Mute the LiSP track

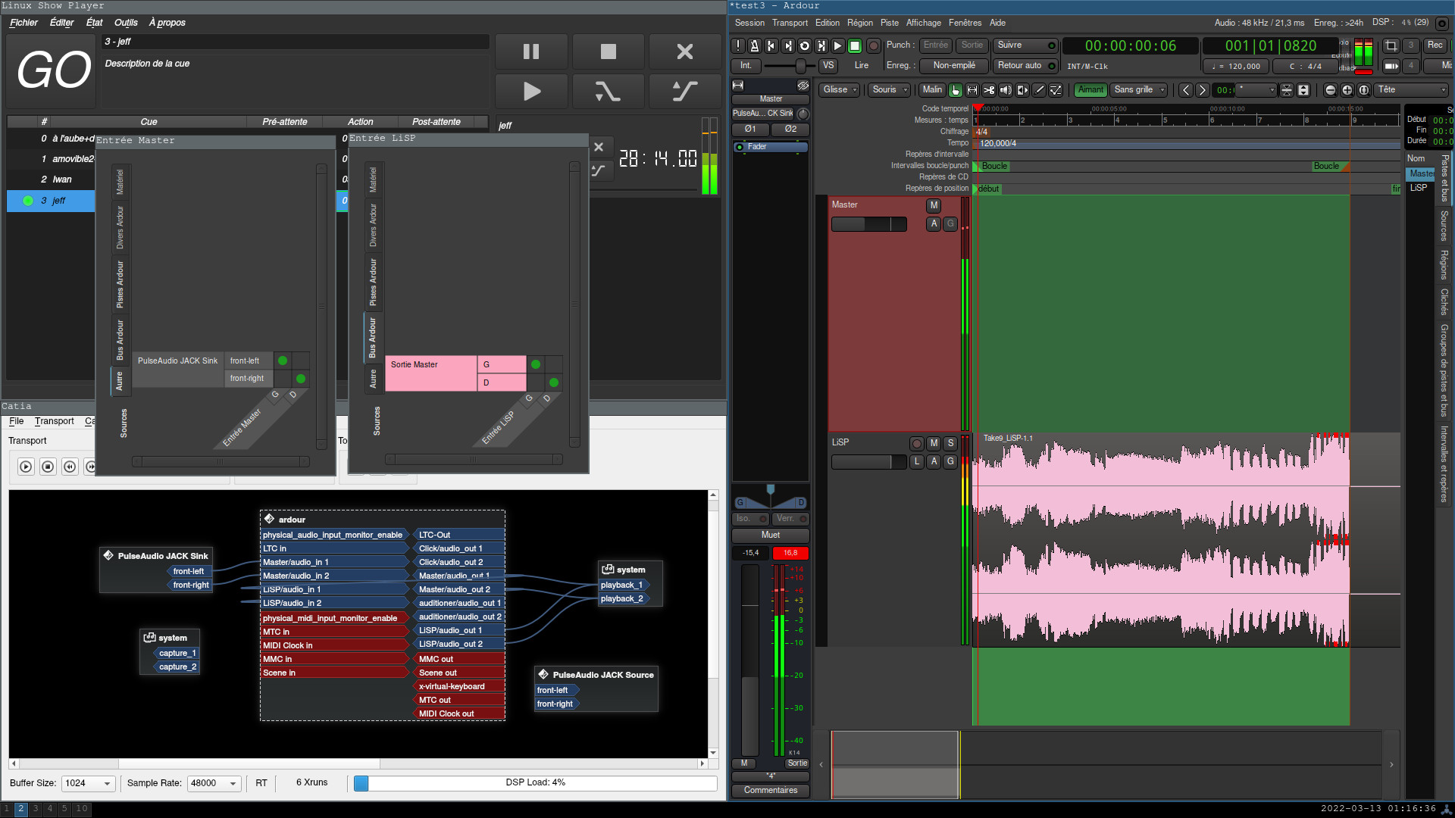pos(934,443)
